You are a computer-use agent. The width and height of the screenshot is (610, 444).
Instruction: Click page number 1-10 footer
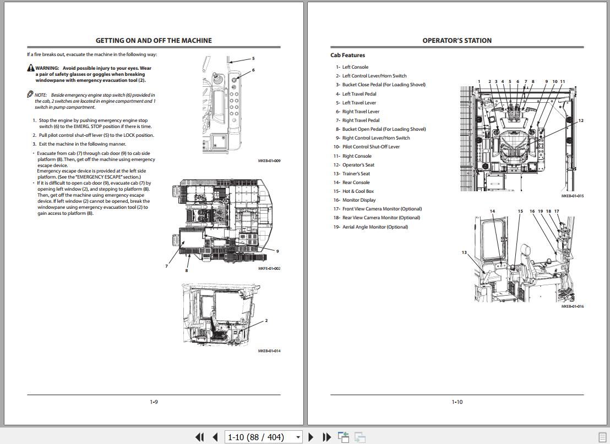tap(457, 402)
